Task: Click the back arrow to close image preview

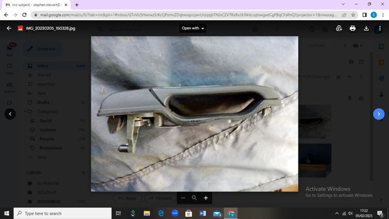Action: [x=9, y=28]
